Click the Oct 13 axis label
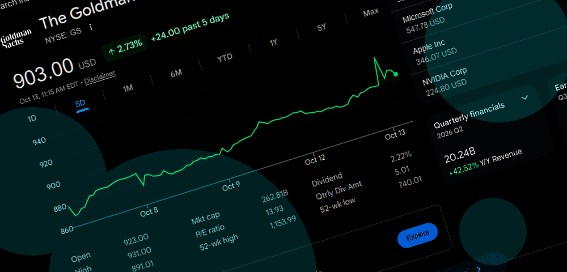This screenshot has width=567, height=272. click(x=395, y=135)
